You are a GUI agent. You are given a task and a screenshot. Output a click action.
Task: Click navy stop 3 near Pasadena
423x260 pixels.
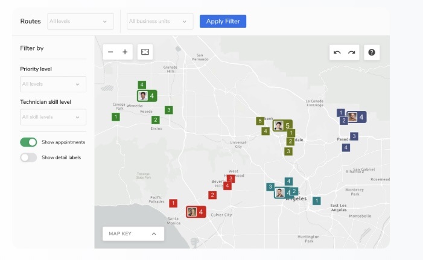pyautogui.click(x=354, y=136)
